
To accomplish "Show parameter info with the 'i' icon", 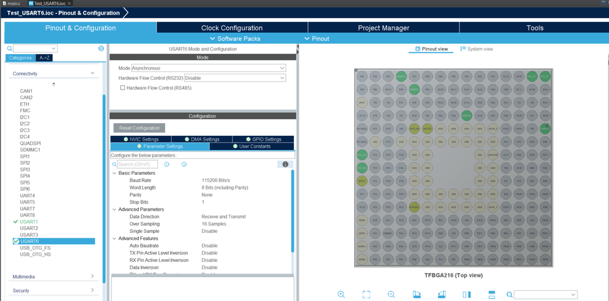I will 285,165.
